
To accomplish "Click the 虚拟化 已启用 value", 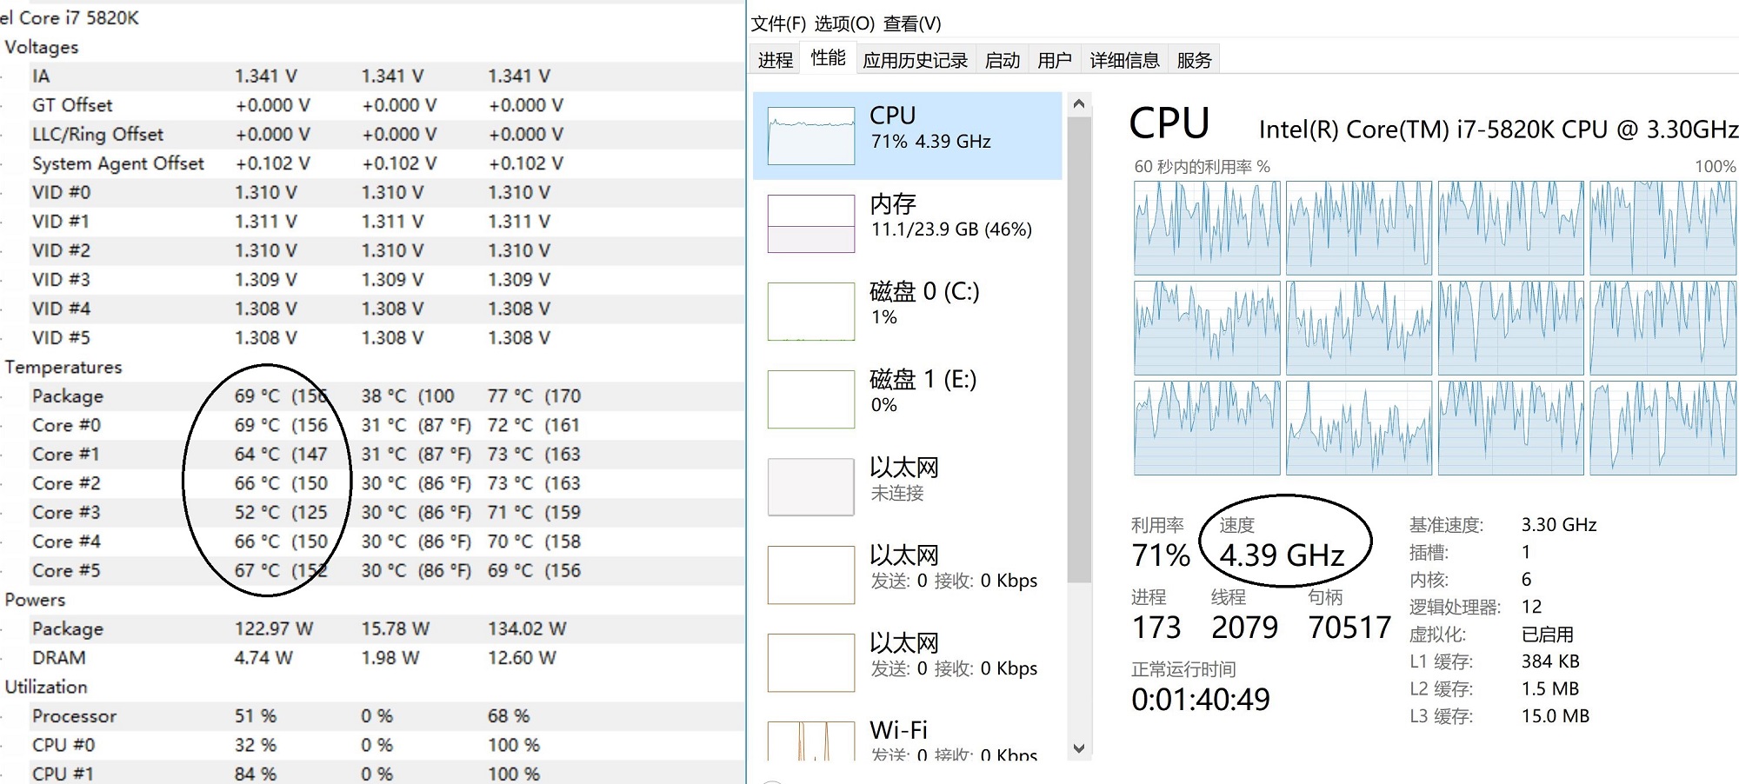I will (1548, 635).
